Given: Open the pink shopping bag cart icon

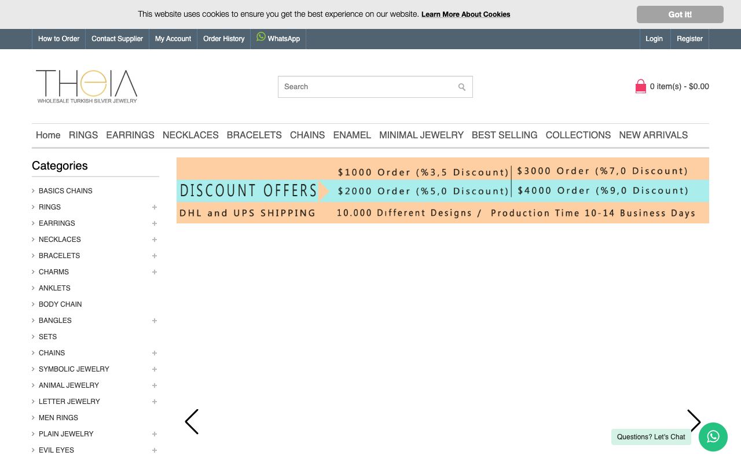Looking at the screenshot, I should pyautogui.click(x=640, y=87).
